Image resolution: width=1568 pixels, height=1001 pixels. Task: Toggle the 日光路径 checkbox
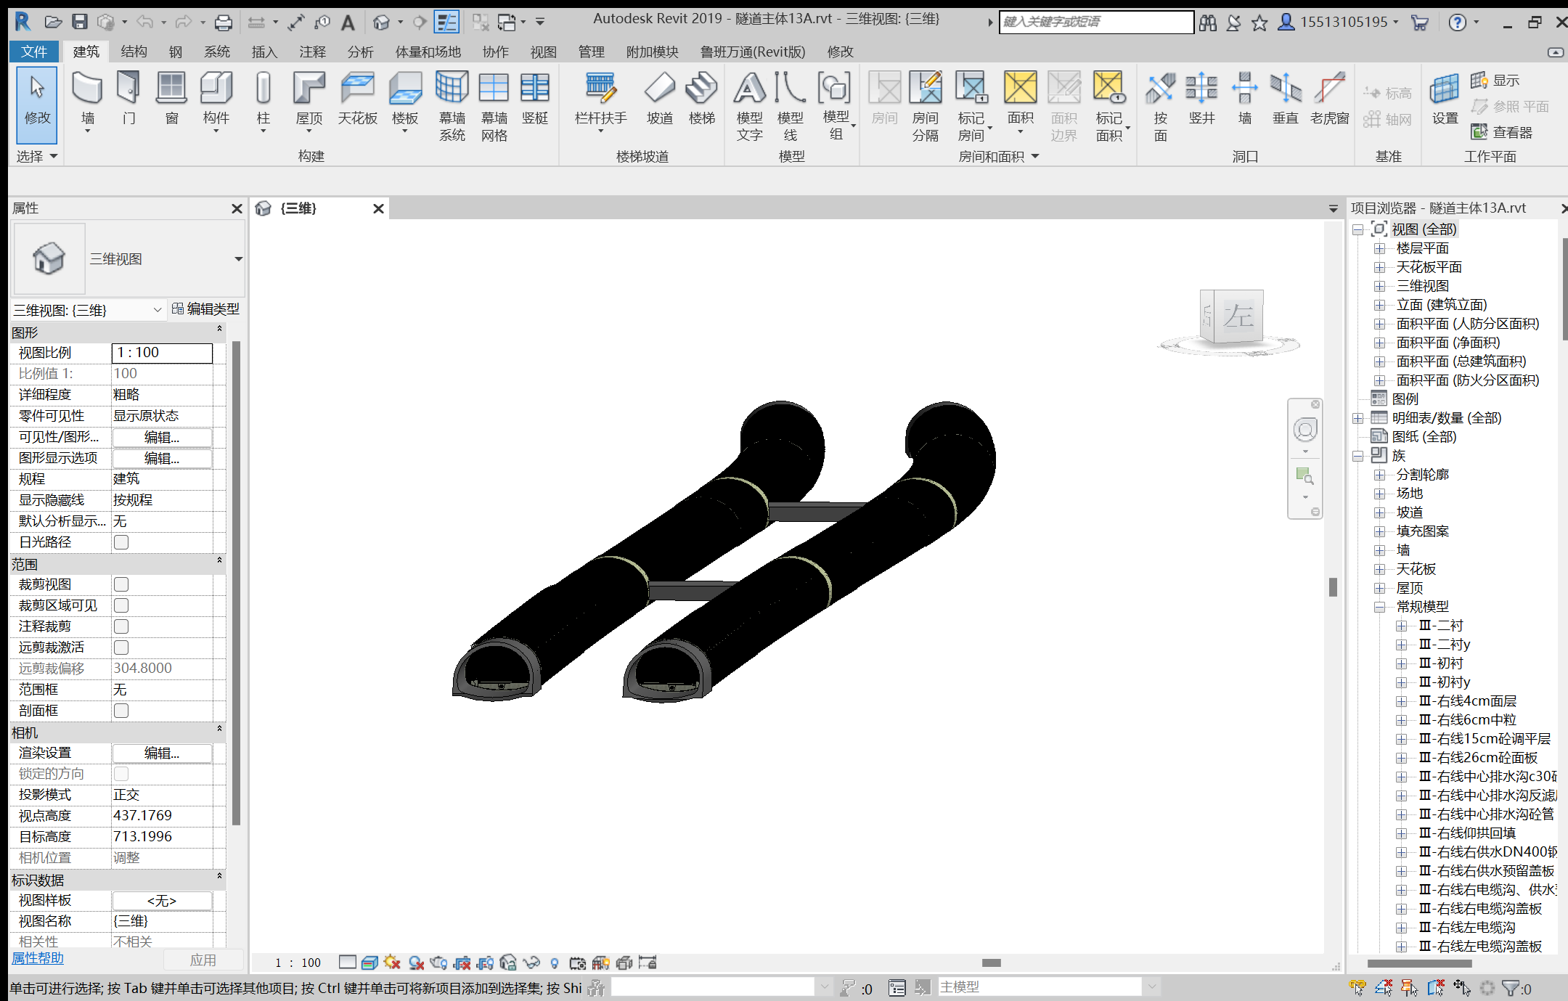tap(121, 542)
